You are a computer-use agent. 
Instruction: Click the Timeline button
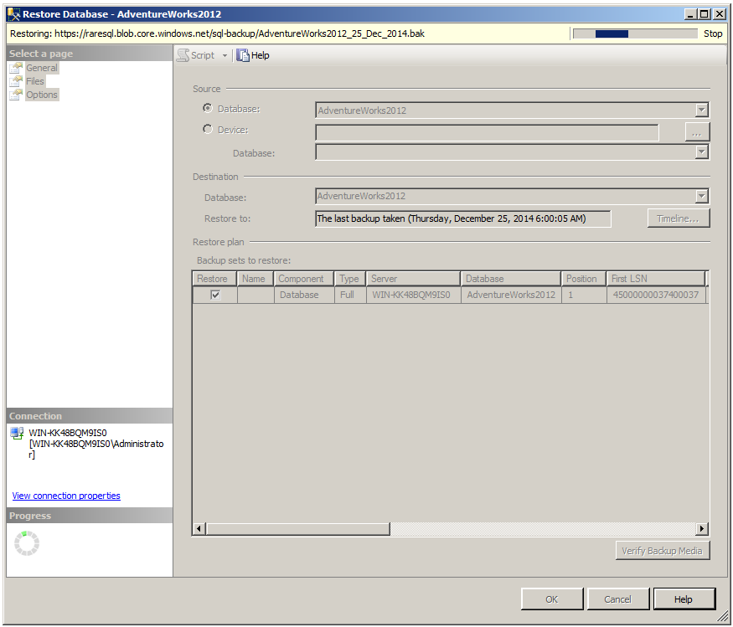(678, 218)
